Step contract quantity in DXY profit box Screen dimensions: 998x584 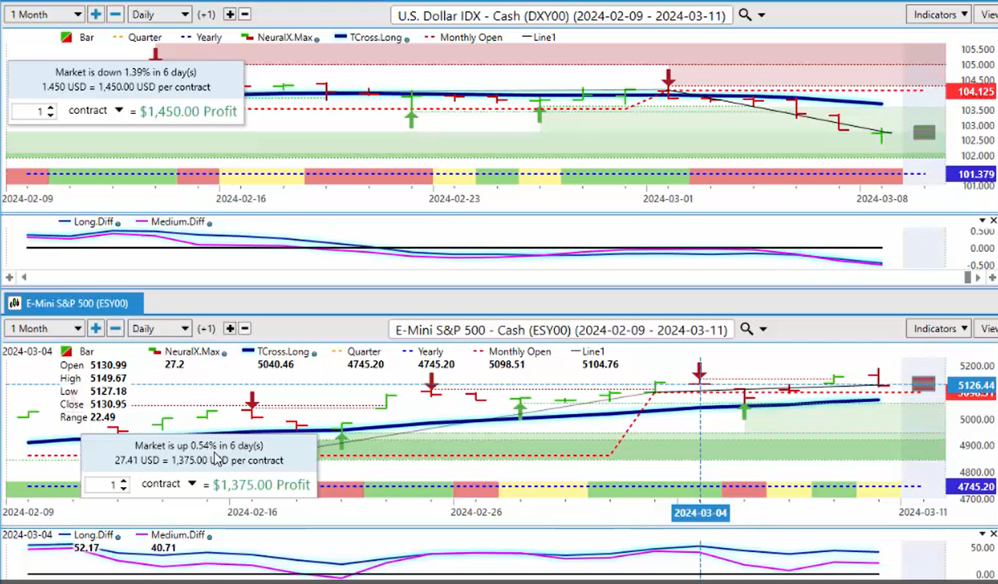(x=50, y=111)
